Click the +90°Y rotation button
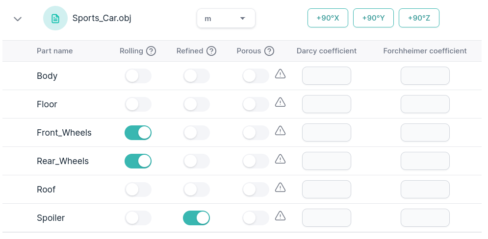Image resolution: width=488 pixels, height=239 pixels. 373,18
